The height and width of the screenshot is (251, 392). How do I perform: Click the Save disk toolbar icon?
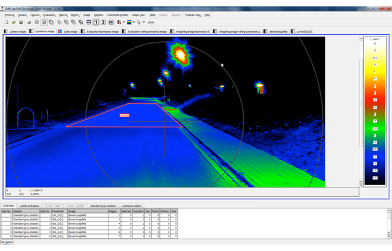tap(21, 22)
